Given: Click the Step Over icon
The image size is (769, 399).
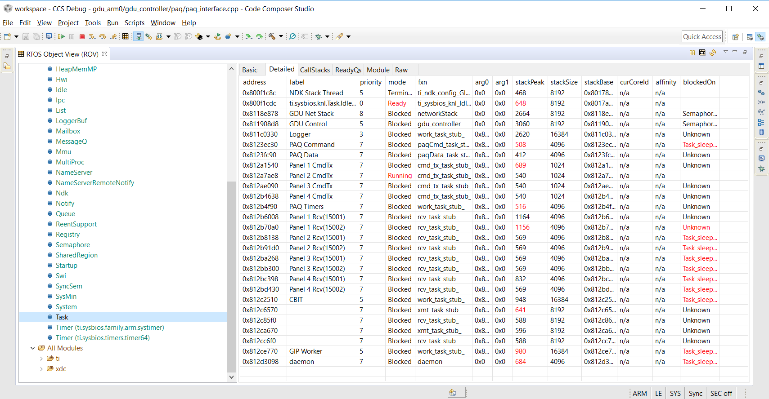Looking at the screenshot, I should 103,36.
